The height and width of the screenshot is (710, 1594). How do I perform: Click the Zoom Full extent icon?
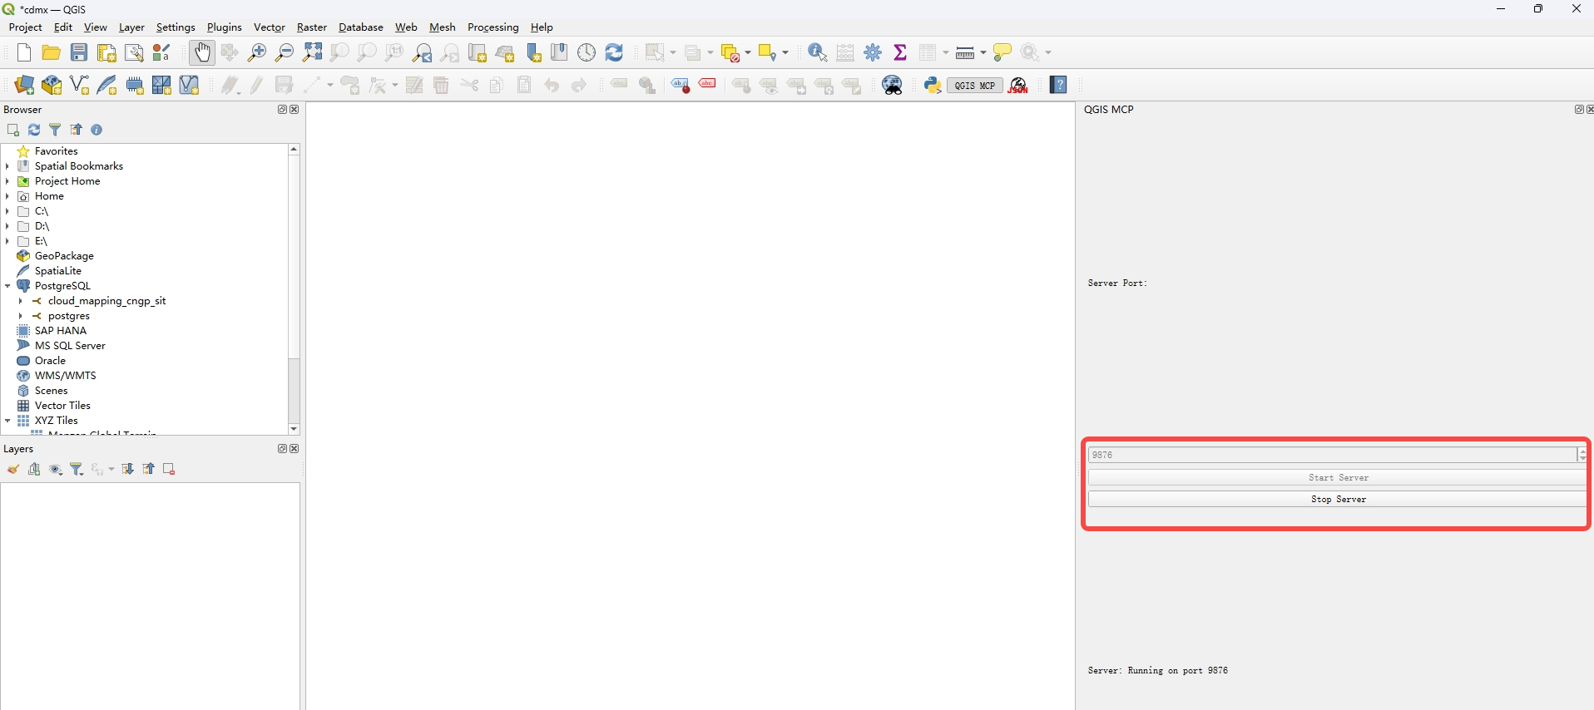pos(312,52)
